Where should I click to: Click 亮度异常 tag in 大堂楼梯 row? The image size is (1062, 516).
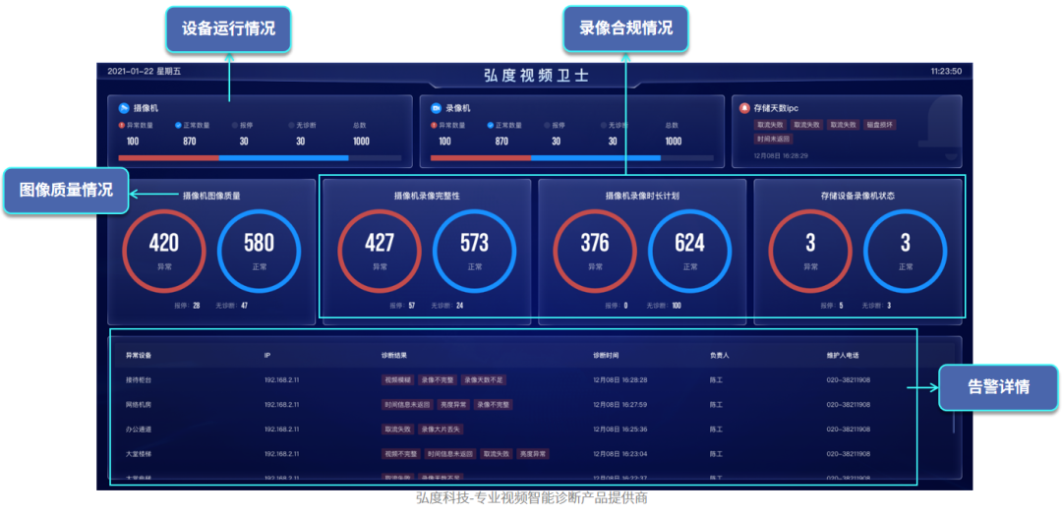(x=533, y=454)
